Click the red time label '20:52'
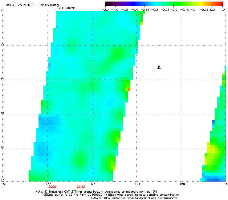 [x=81, y=187]
